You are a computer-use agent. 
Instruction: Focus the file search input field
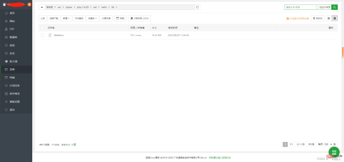click(x=300, y=7)
